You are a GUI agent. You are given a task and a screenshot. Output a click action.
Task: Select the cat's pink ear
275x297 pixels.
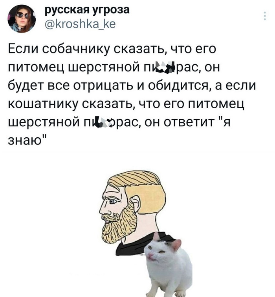tap(176, 244)
